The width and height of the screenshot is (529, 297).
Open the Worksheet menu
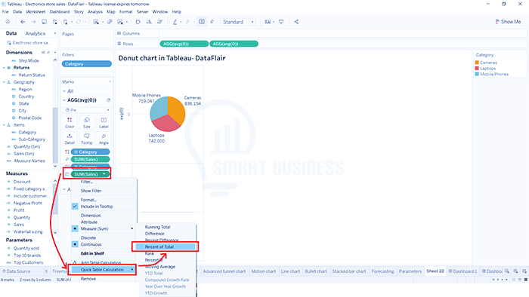[36, 12]
